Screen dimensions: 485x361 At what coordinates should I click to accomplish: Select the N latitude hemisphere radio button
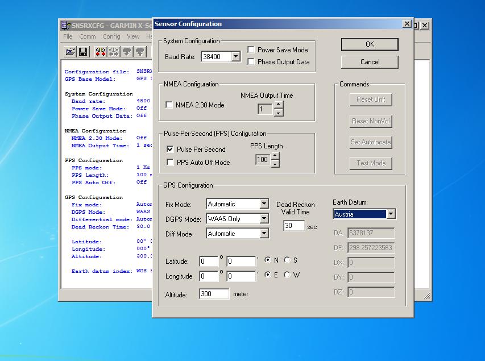pos(268,260)
